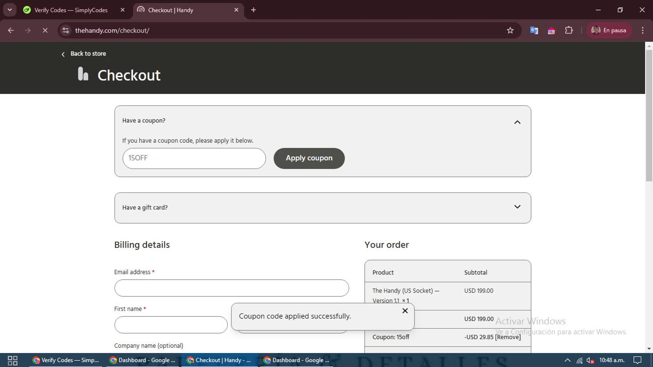Open a new browser tab

pos(254,10)
